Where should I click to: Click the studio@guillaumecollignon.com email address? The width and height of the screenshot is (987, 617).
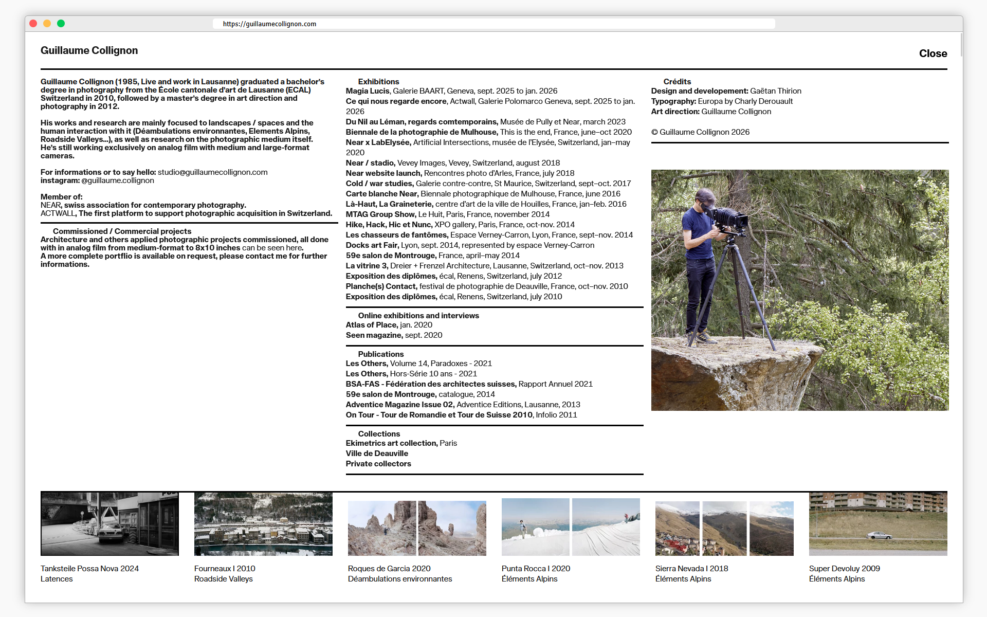tap(212, 172)
